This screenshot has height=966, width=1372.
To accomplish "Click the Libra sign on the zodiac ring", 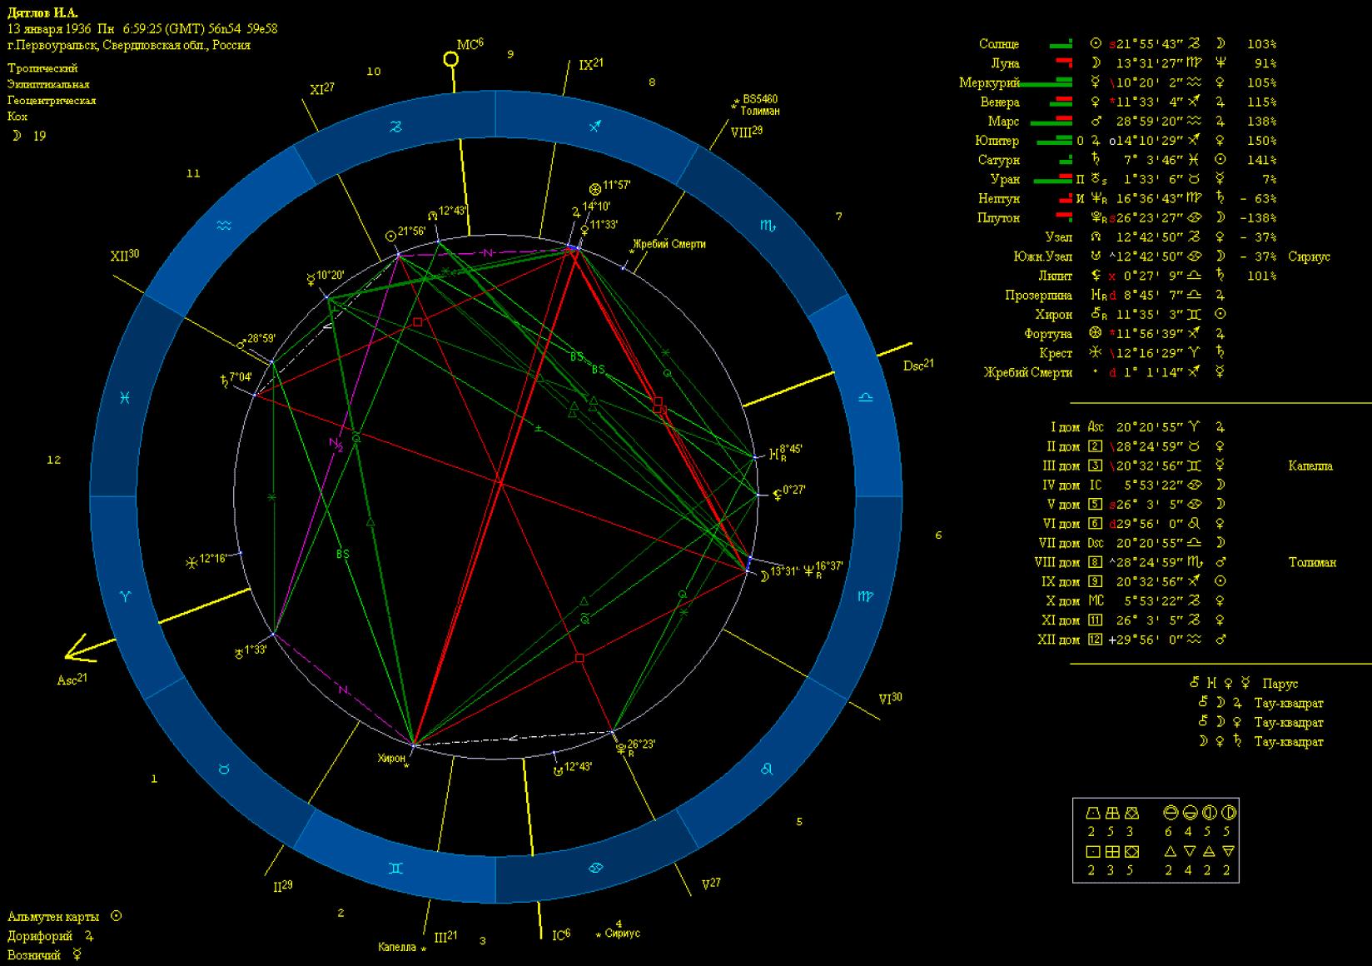I will pyautogui.click(x=866, y=398).
